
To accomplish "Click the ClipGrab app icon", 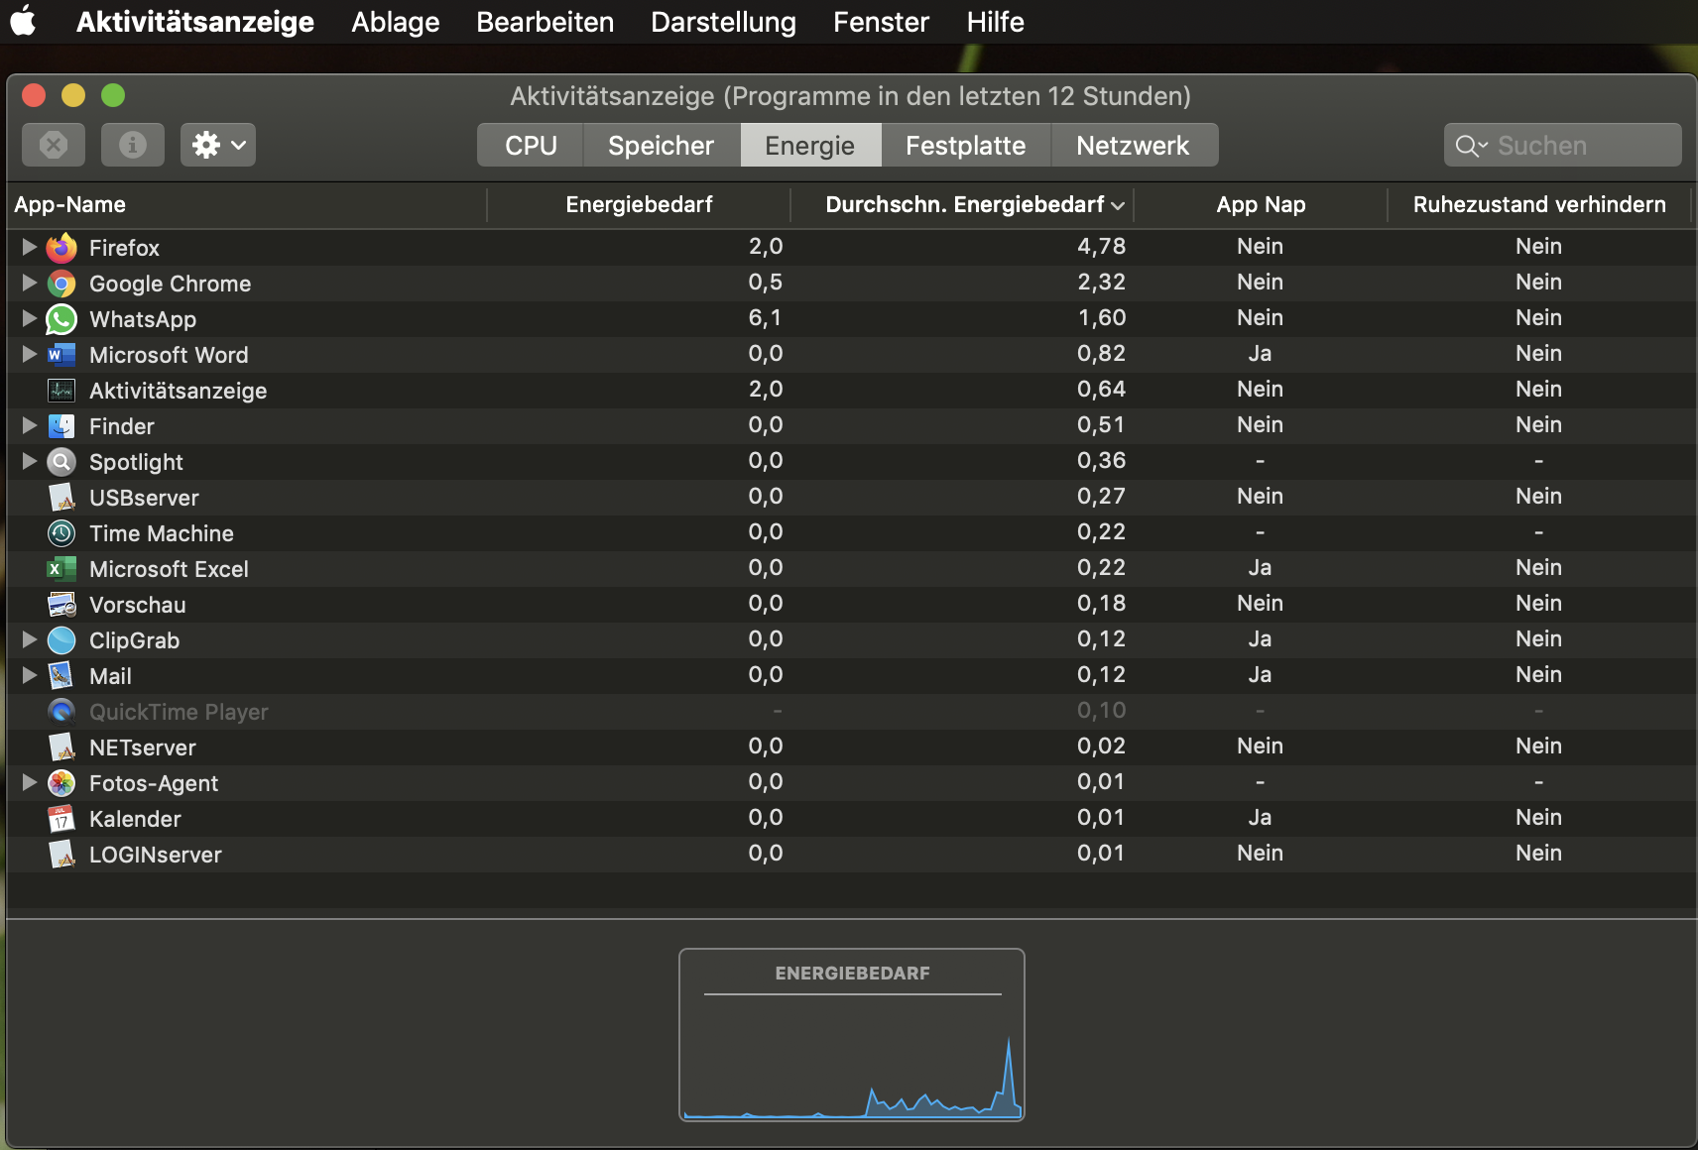I will point(61,640).
